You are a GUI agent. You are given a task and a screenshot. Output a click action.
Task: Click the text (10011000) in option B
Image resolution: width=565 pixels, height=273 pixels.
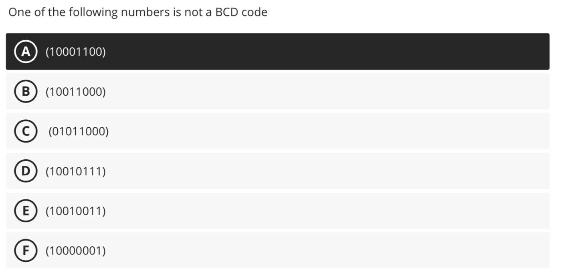[x=75, y=91]
